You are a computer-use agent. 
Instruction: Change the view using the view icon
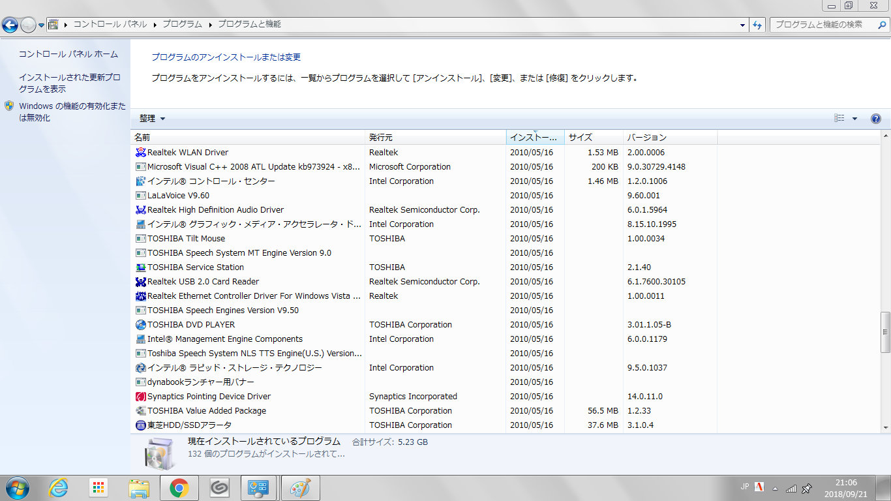(x=839, y=119)
